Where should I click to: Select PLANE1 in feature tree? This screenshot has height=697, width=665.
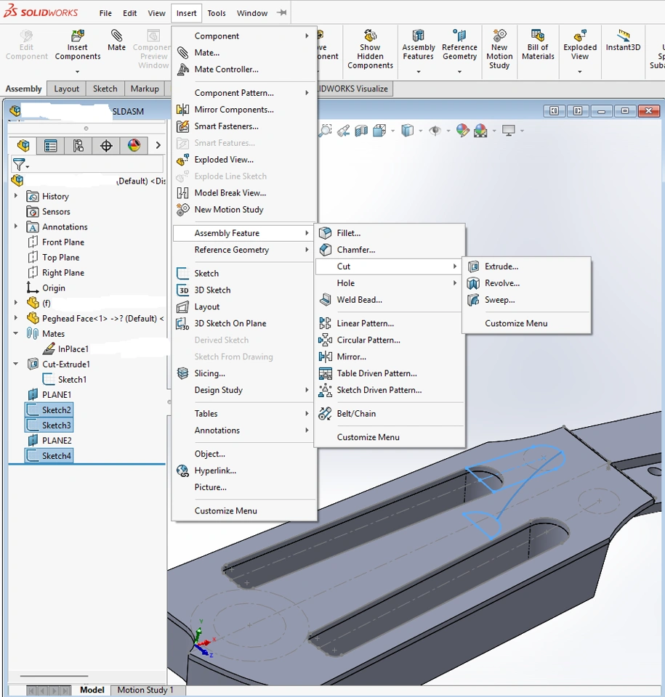click(x=49, y=395)
